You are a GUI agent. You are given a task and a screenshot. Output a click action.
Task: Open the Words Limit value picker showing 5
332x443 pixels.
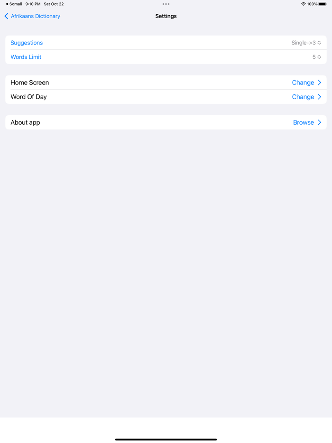[317, 57]
